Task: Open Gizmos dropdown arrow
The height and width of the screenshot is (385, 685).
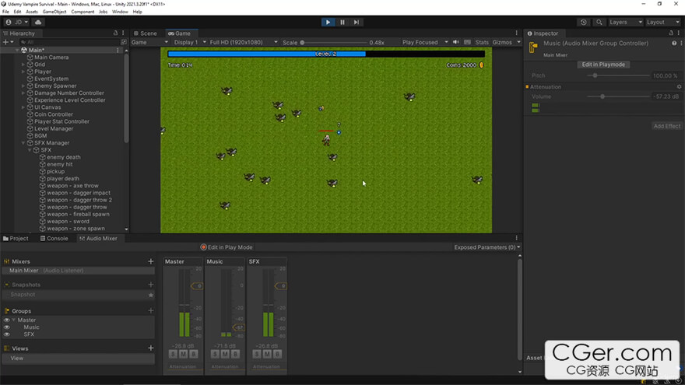Action: pyautogui.click(x=518, y=42)
